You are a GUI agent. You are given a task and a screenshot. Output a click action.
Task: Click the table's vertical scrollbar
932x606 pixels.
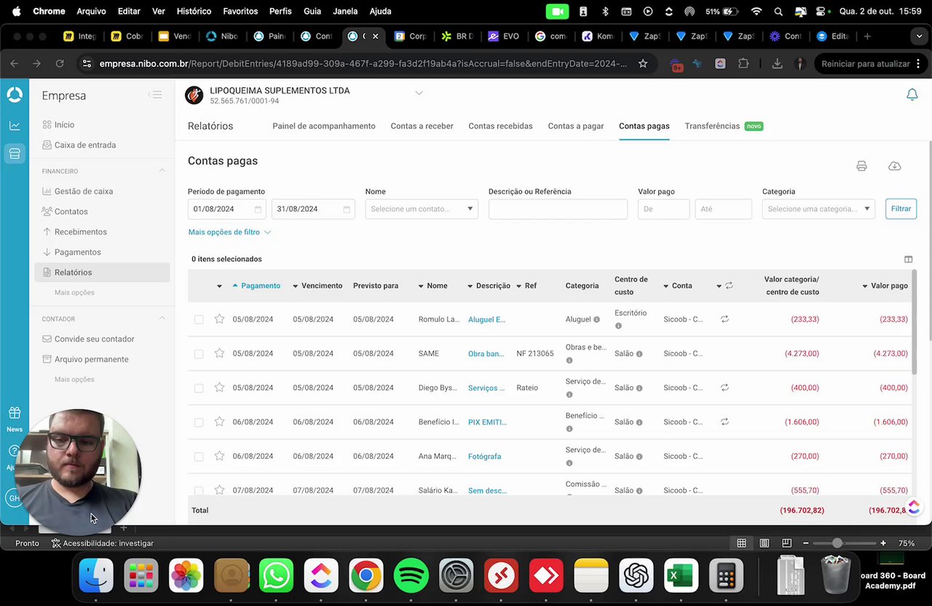(914, 323)
